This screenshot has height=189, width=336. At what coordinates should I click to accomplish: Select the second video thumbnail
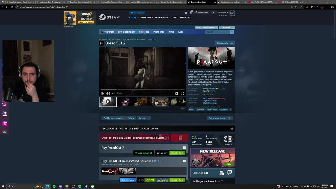tap(125, 102)
